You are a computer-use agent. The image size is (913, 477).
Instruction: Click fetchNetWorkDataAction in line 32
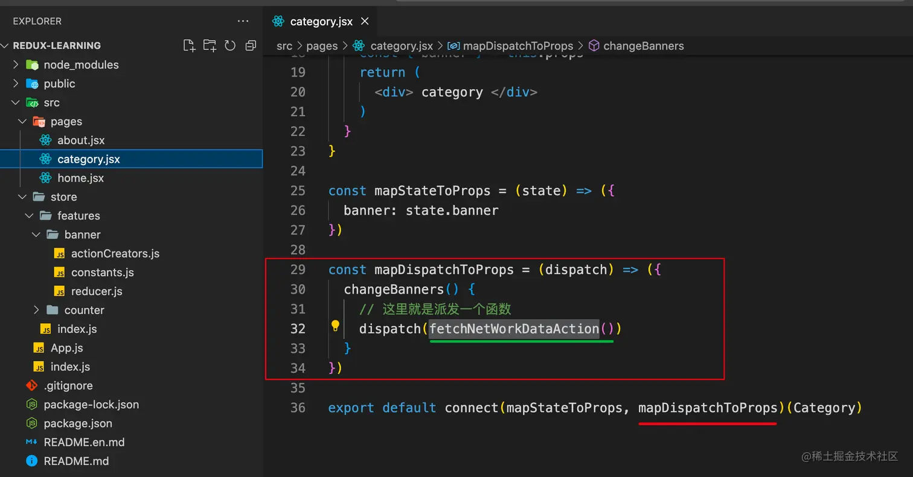[x=514, y=329]
